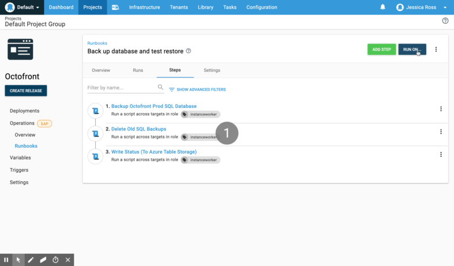The height and width of the screenshot is (266, 454).
Task: Click instanceworker tag on Write Status step
Action: point(201,160)
